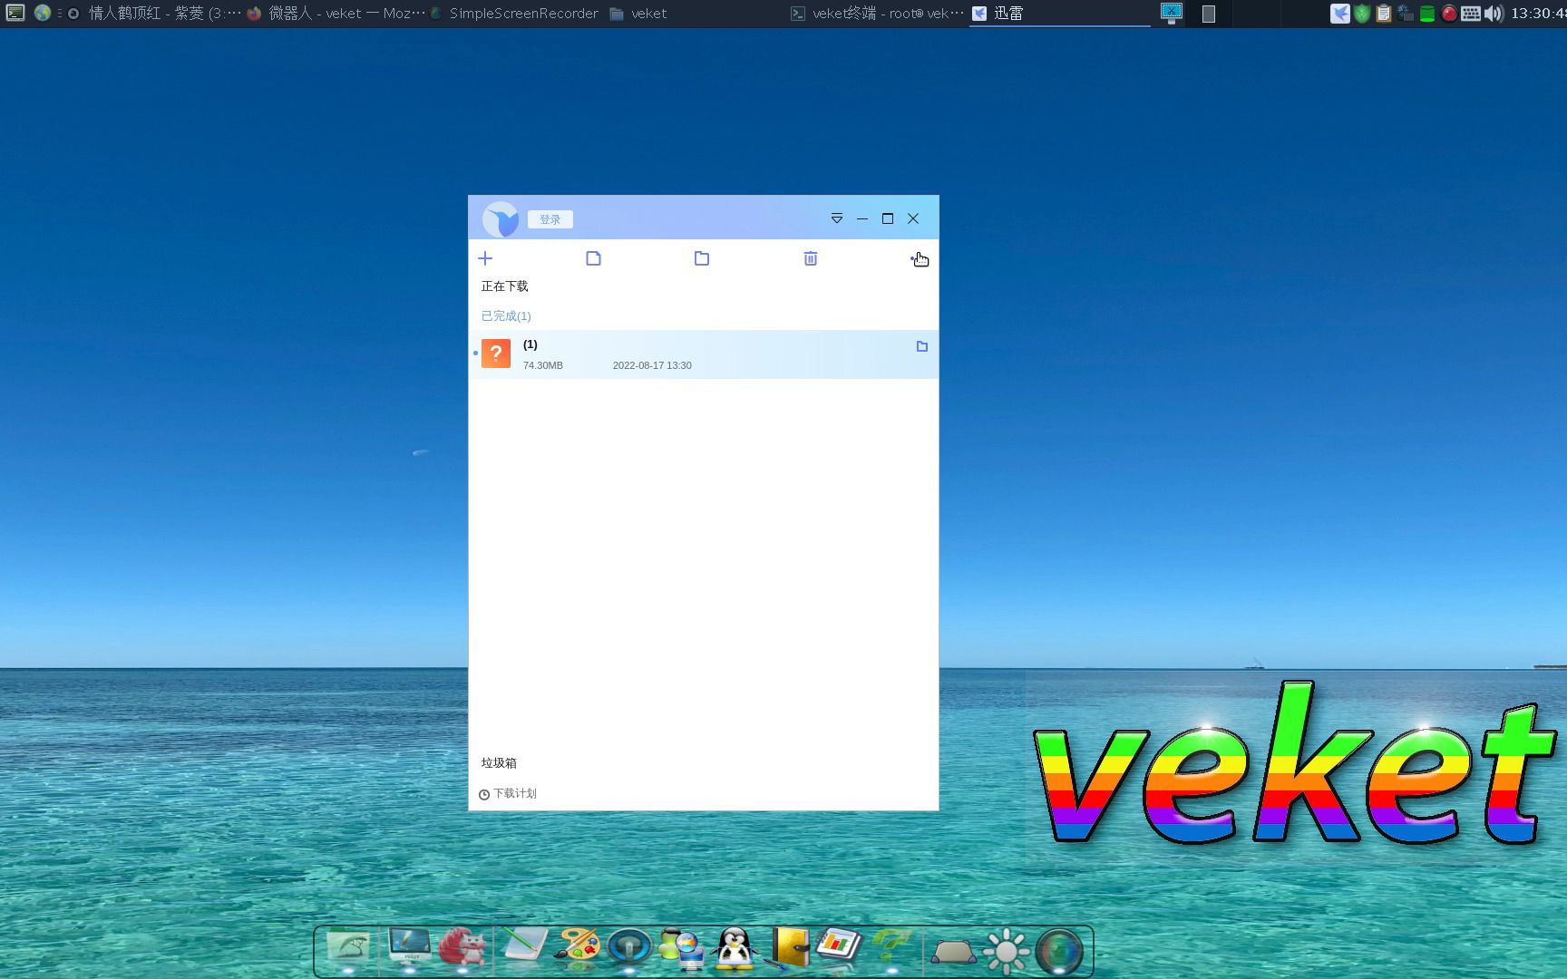Minimize the Xunlei window

pyautogui.click(x=862, y=218)
